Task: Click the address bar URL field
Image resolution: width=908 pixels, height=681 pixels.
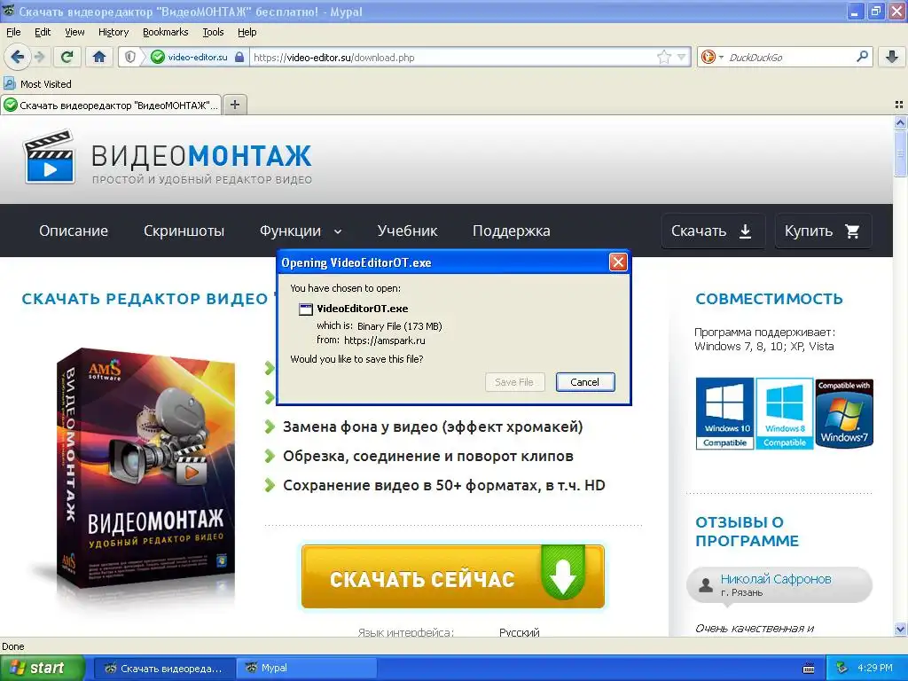Action: coord(453,58)
